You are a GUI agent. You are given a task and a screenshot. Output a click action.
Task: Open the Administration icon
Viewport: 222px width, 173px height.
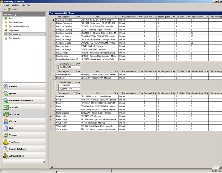click(6, 156)
